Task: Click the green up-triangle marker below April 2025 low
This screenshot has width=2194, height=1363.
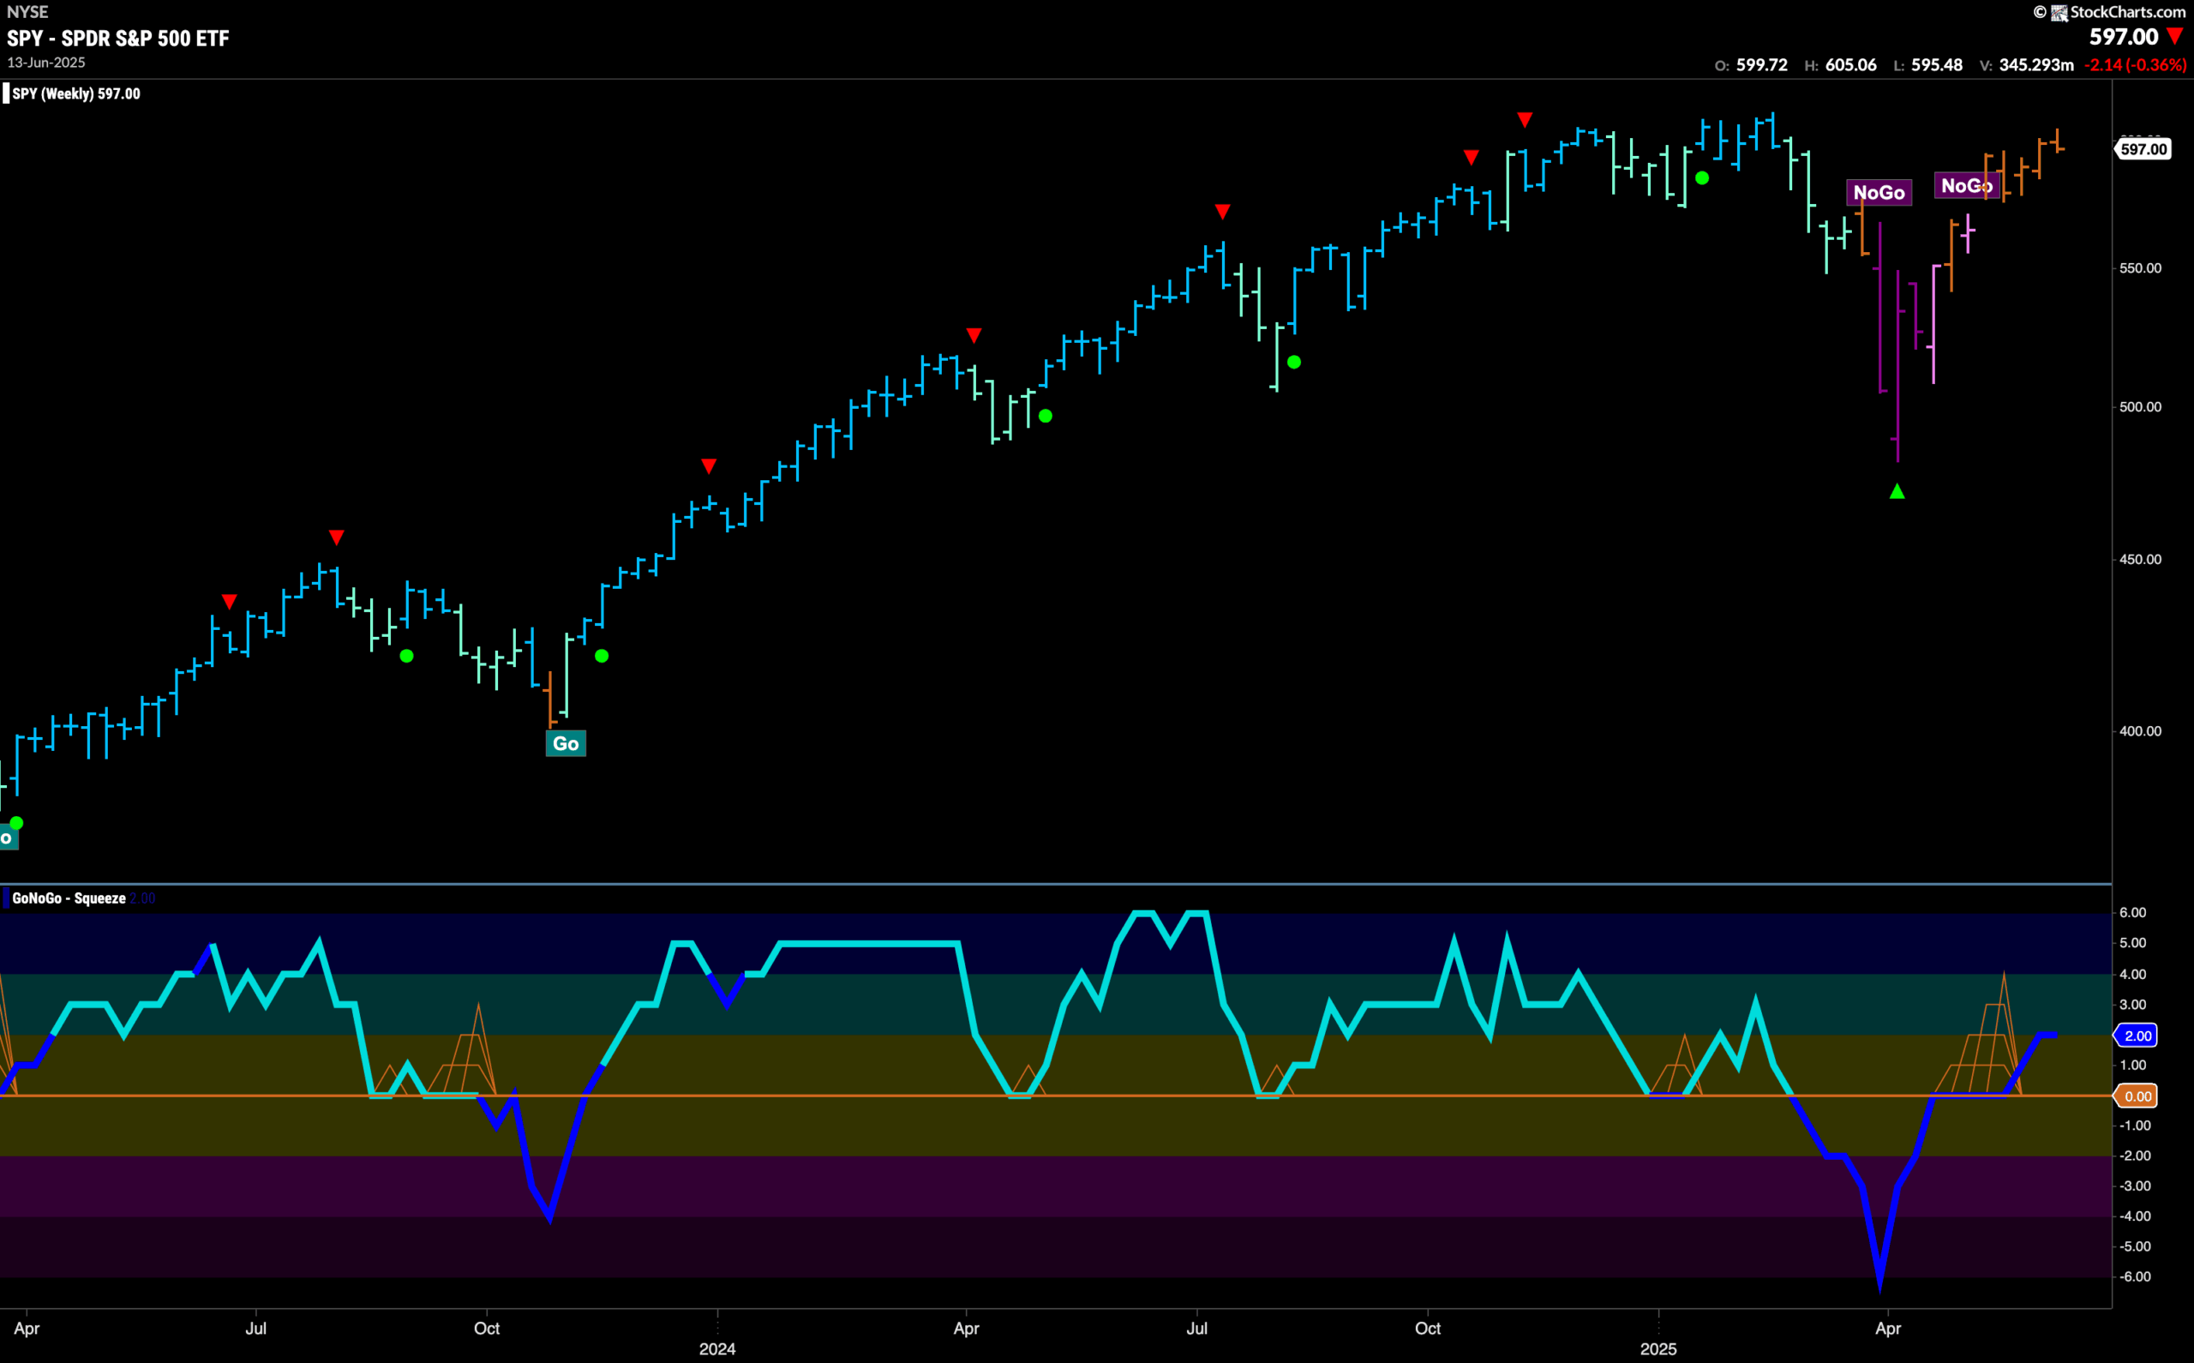Action: click(1897, 491)
